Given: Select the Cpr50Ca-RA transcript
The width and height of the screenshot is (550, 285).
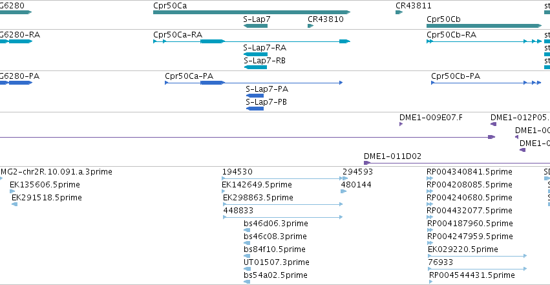Looking at the screenshot, I should click(252, 41).
